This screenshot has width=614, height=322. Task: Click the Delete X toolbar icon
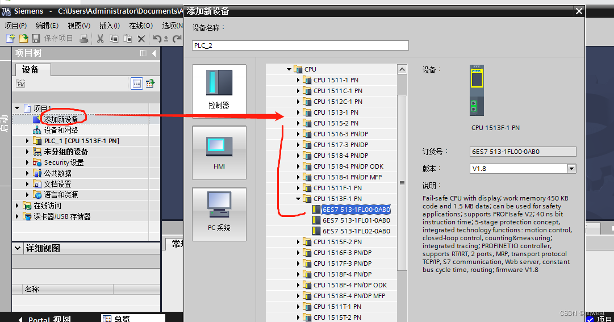[141, 39]
